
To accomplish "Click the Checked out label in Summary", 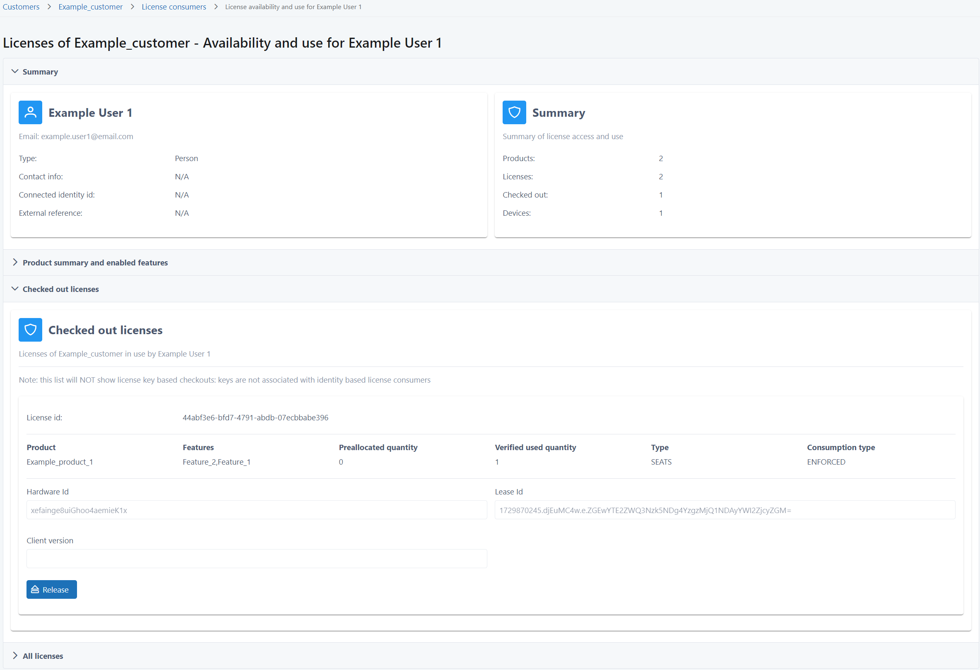I will 525,195.
